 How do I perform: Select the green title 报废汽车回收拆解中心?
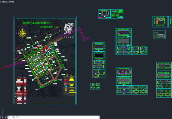point(38,23)
